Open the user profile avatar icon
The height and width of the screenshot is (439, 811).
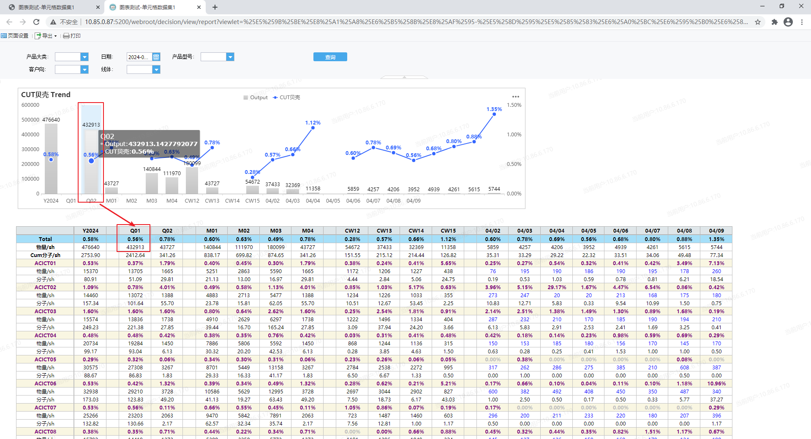788,22
